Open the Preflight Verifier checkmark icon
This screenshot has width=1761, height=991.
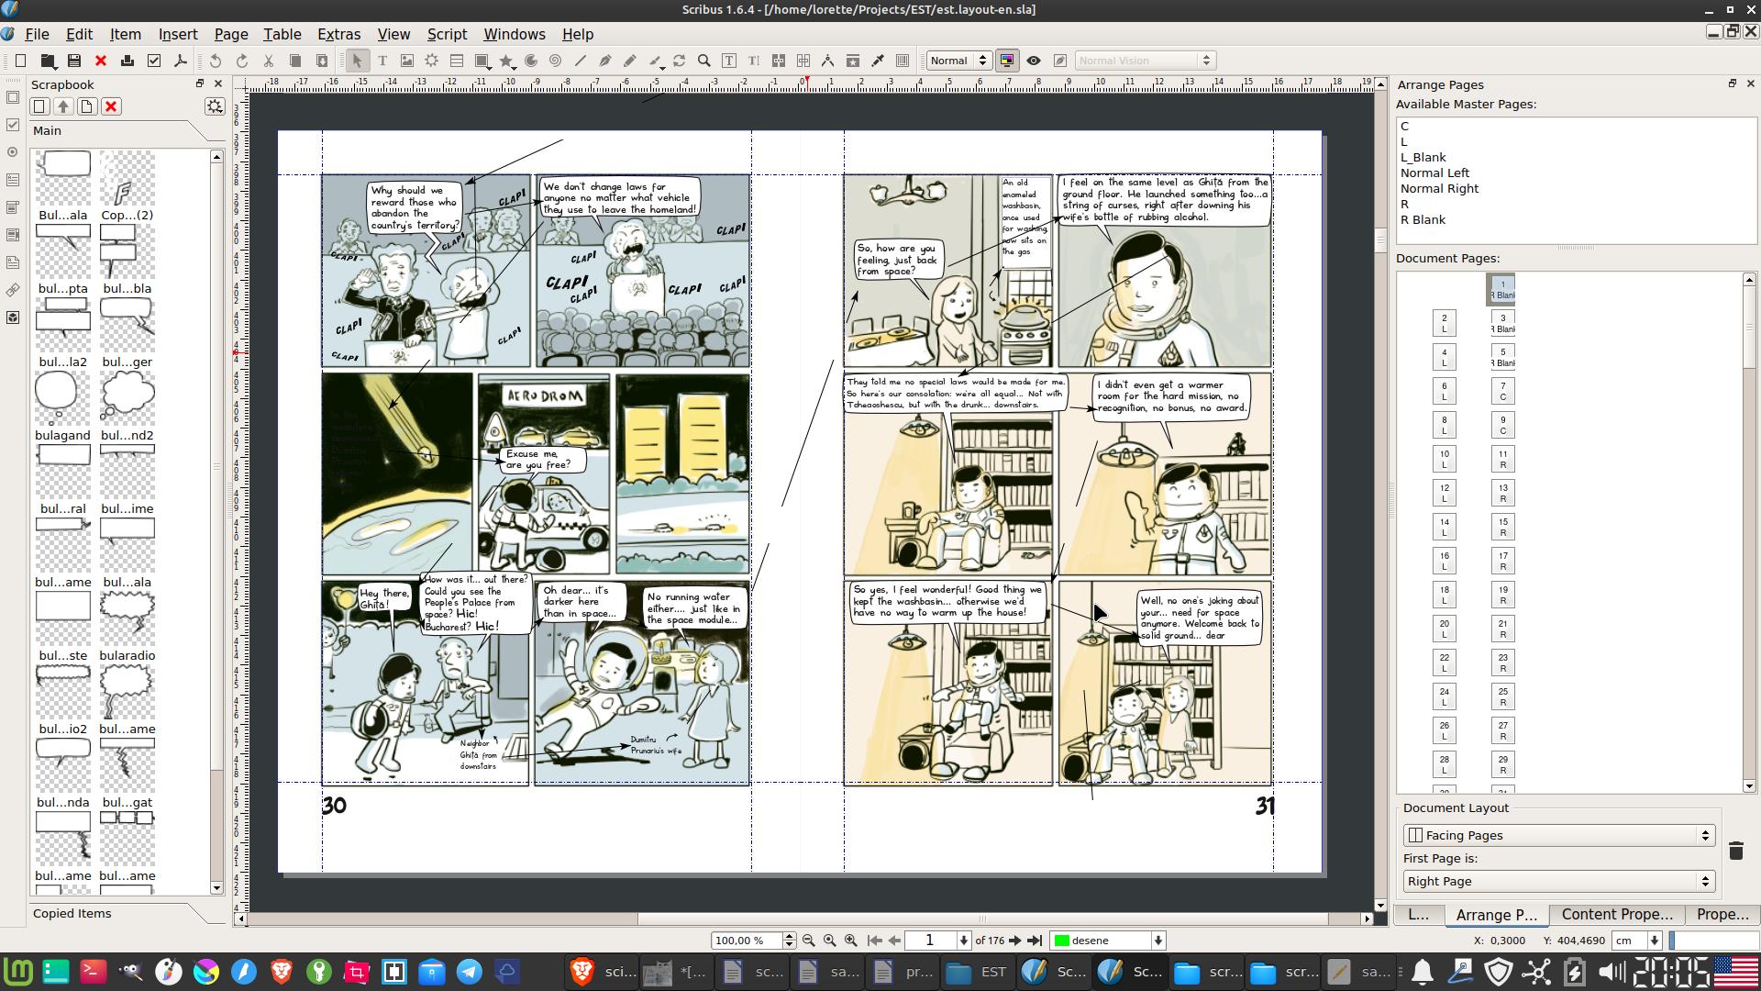tap(154, 61)
